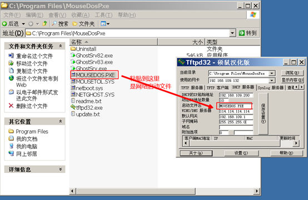Click left arrow of Explorer horizontal scrollbar

72,191
